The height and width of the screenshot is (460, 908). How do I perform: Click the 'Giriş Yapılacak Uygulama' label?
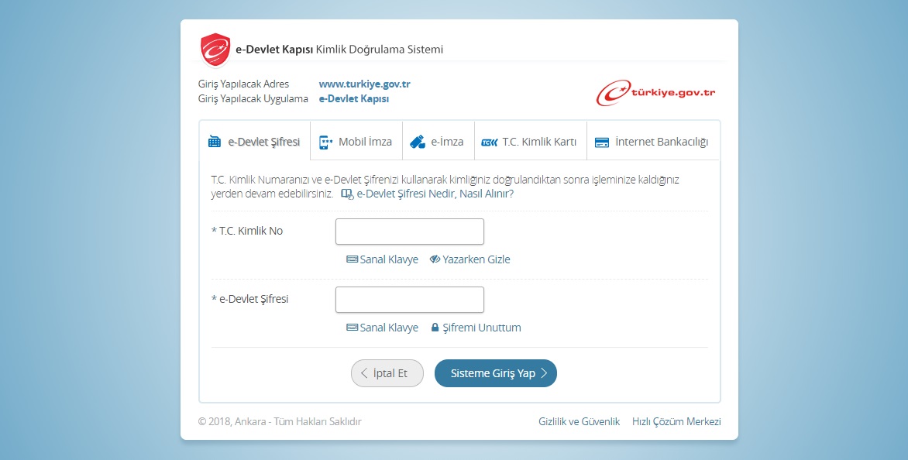[253, 99]
